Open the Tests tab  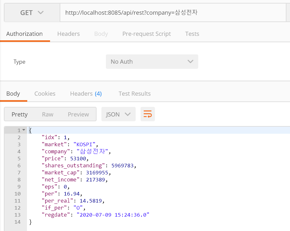click(192, 34)
